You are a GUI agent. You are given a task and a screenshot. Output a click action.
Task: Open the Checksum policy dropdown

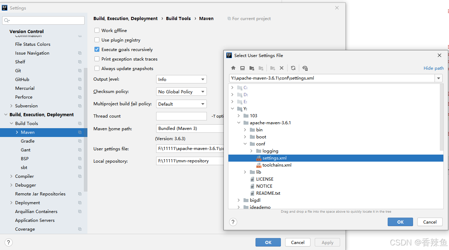coord(182,92)
